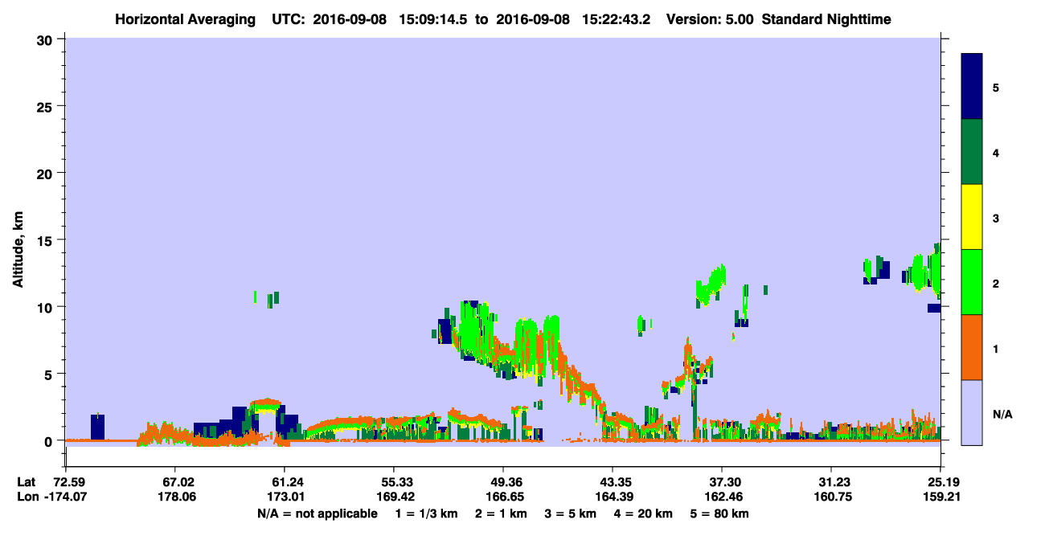This screenshot has width=1045, height=536.
Task: Click the dark green level 4 colorbar segment
Action: click(x=972, y=152)
